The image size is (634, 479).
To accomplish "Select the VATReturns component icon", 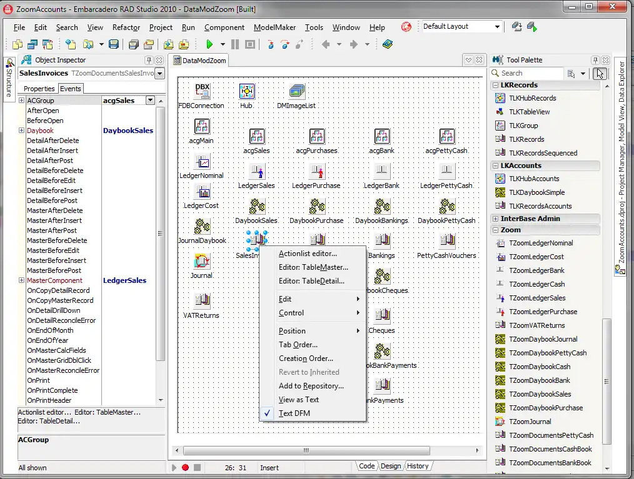I will click(x=202, y=301).
